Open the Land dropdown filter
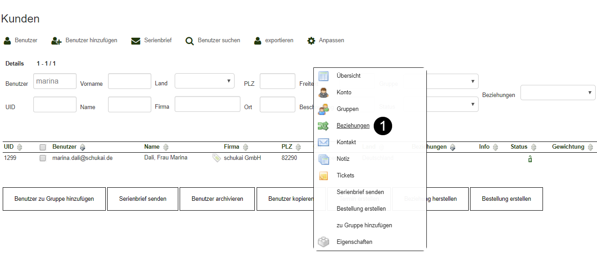The height and width of the screenshot is (265, 597). (204, 81)
